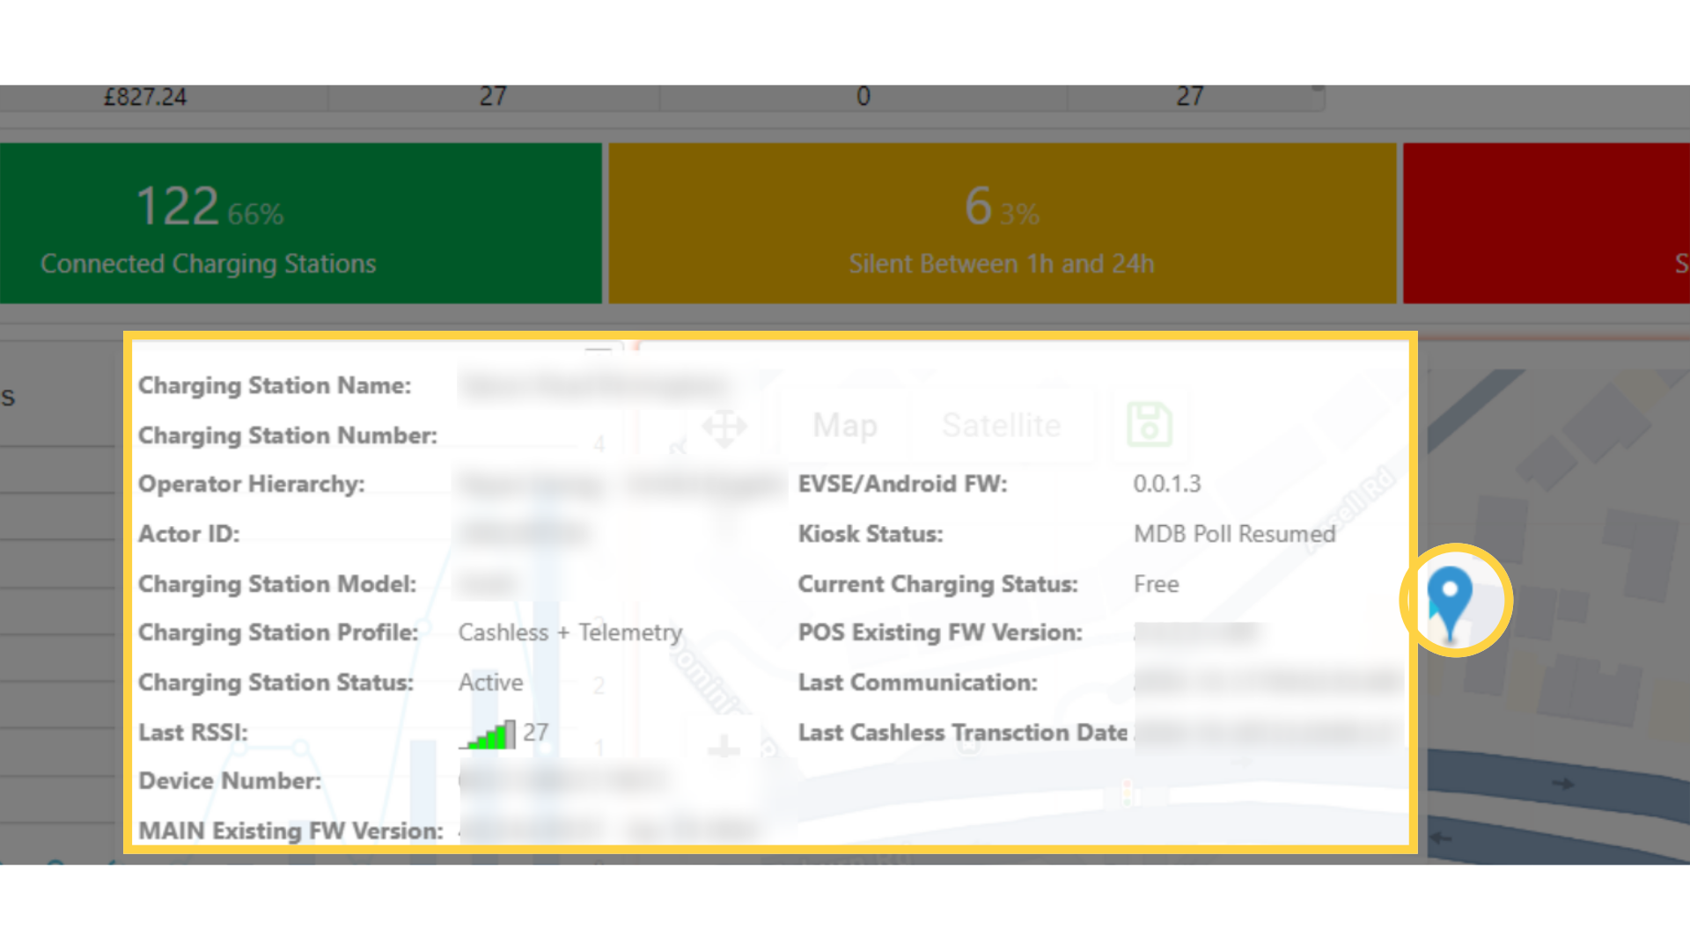Click the green RSSI signal bars icon
The image size is (1690, 950).
488,734
